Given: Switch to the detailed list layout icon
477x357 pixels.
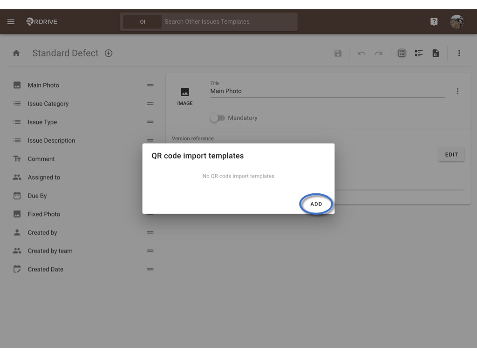Looking at the screenshot, I should pos(419,53).
